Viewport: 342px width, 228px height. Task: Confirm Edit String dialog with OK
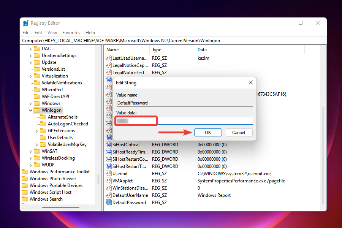[208, 133]
